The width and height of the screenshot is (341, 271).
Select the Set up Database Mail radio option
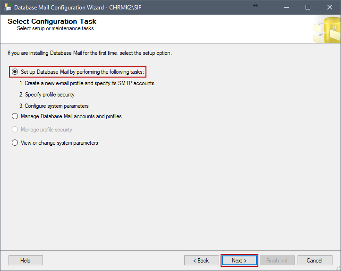click(15, 72)
